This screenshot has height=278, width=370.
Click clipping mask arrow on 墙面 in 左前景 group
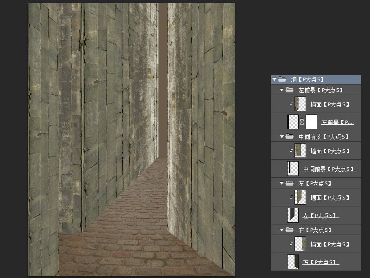click(291, 104)
